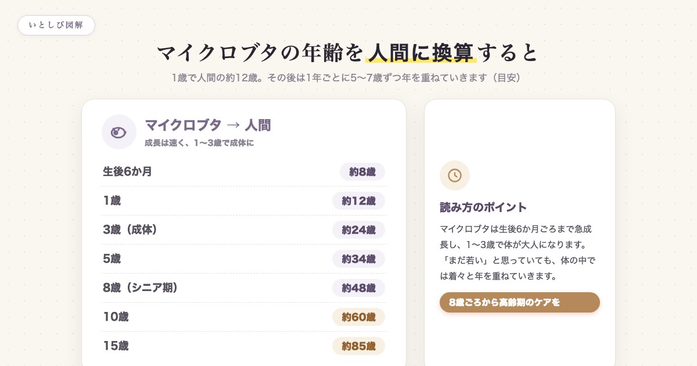Select the 3歳（成体） row label
This screenshot has height=366, width=697.
pos(130,229)
